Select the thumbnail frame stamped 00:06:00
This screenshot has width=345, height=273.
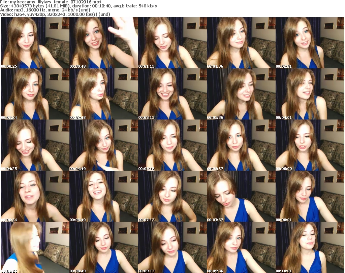coord(310,145)
